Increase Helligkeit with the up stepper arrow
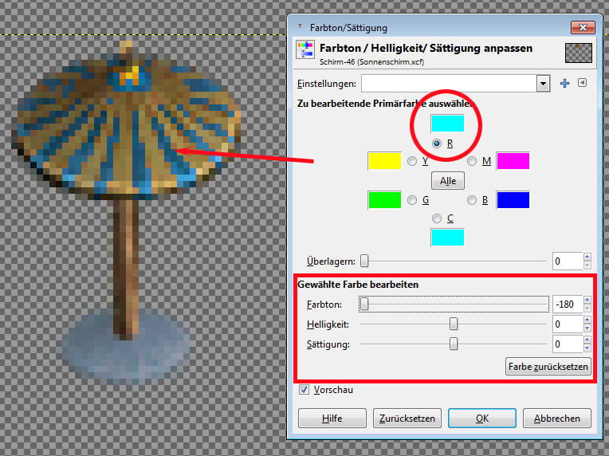Image resolution: width=609 pixels, height=456 pixels. tap(587, 320)
